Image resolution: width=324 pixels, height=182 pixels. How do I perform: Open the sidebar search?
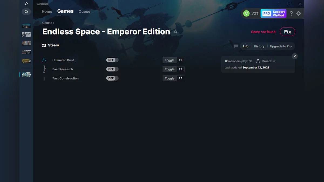point(26,12)
